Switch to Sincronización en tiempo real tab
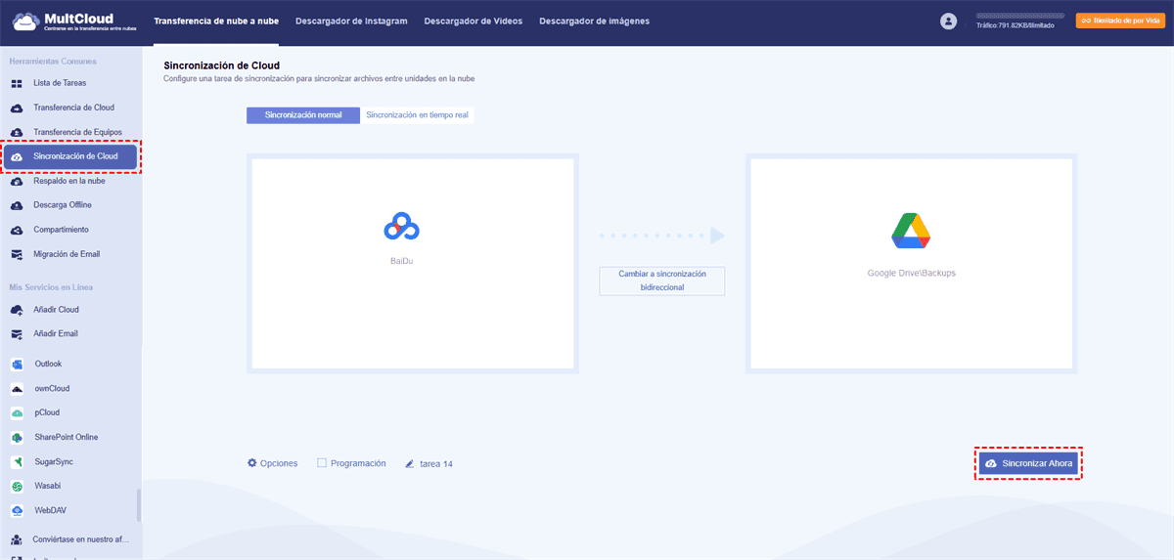This screenshot has width=1174, height=560. click(x=418, y=114)
